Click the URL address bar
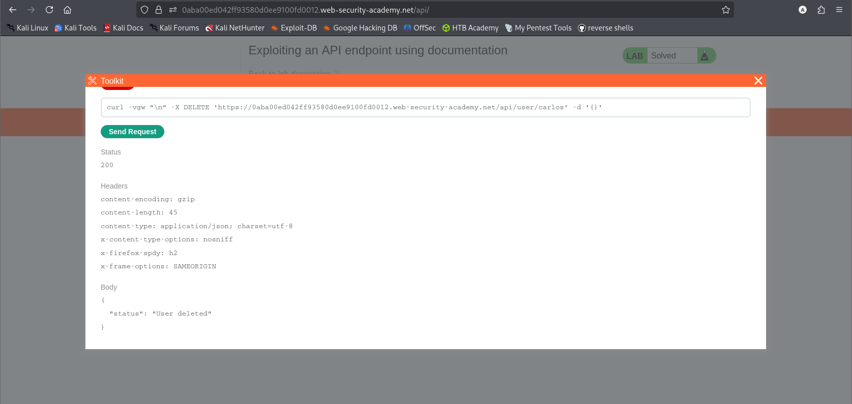 point(432,10)
